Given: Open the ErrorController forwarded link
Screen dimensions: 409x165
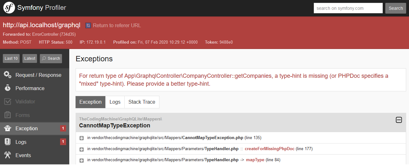Looking at the screenshot, I should pyautogui.click(x=46, y=34).
